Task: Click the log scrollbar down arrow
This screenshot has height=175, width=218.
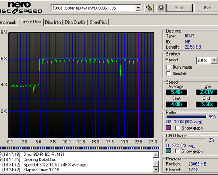Action: pos(156,169)
